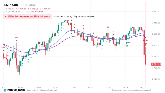Viewport: 165px width, 93px height.
Task: Click the Telegram logo beside PANOVQ_TRADE
Action: coord(5,90)
